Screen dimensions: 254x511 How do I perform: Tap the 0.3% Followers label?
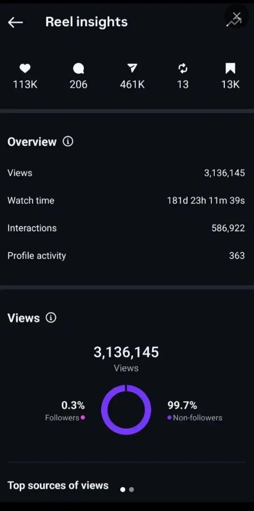point(65,411)
